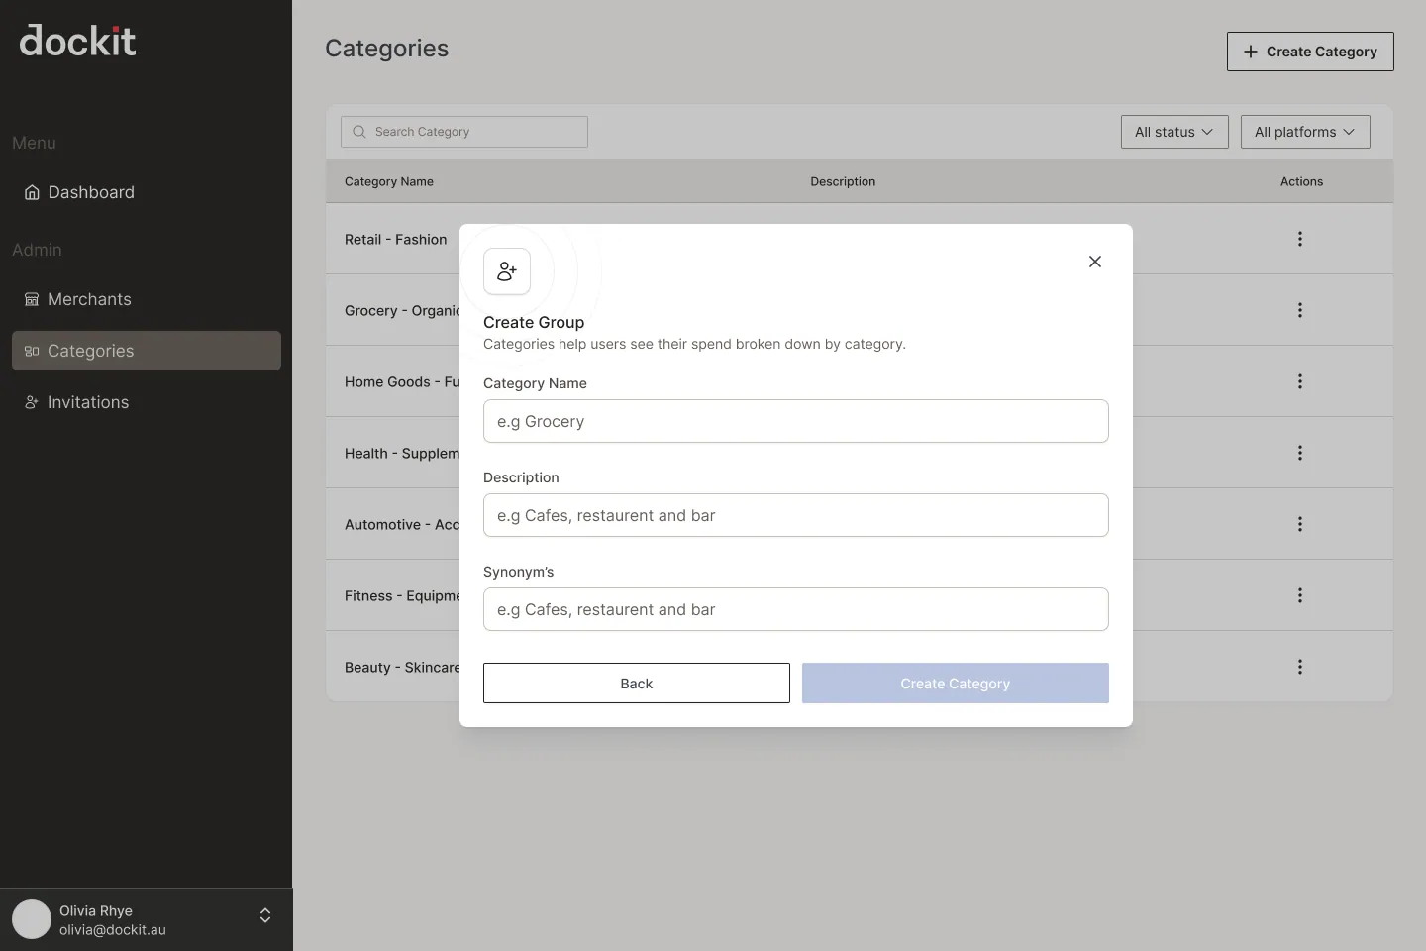Navigate to Invitations
This screenshot has height=951, width=1426.
(147, 402)
